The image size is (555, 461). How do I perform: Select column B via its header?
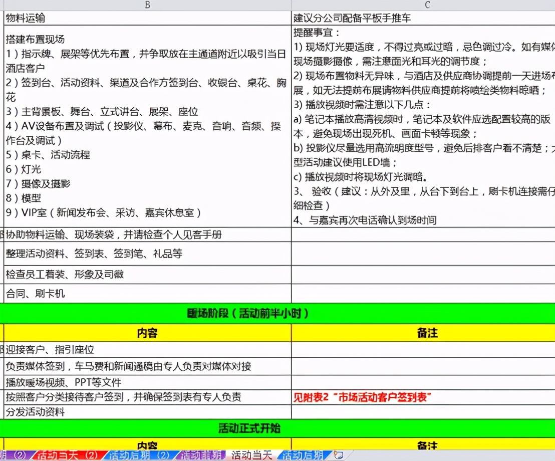(x=147, y=5)
